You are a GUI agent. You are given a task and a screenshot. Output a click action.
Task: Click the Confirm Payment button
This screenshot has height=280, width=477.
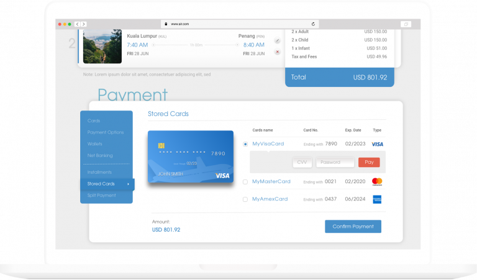[x=353, y=227]
